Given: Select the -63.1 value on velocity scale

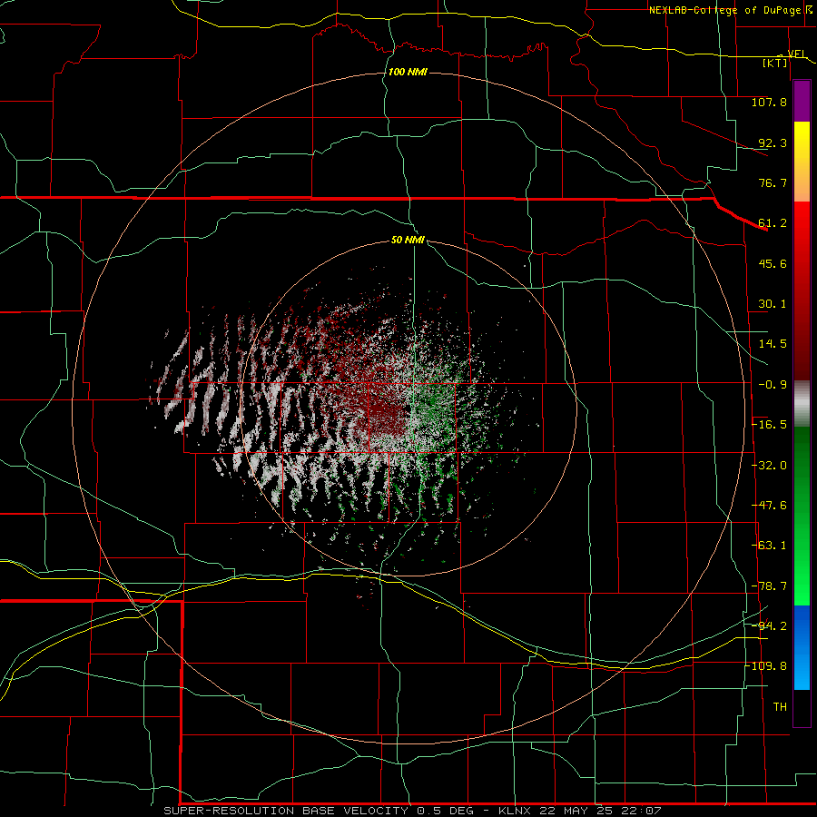Looking at the screenshot, I should pos(769,546).
